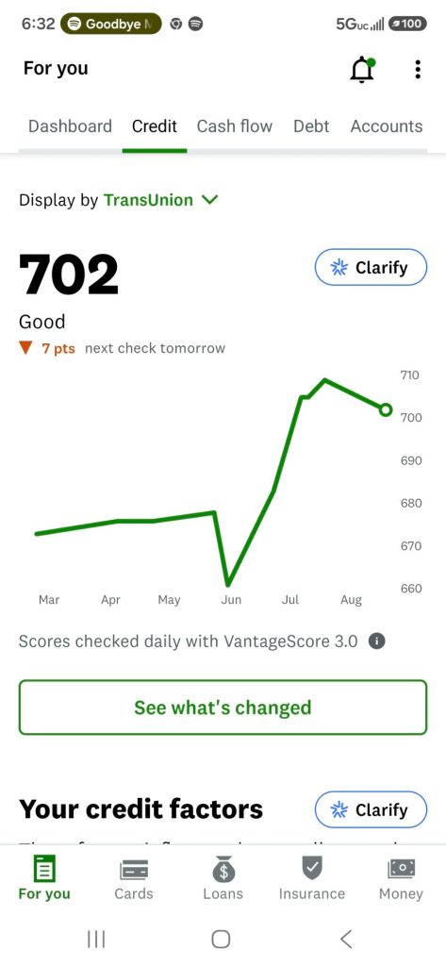Tap Clarify button beside the 702 score

(x=371, y=267)
